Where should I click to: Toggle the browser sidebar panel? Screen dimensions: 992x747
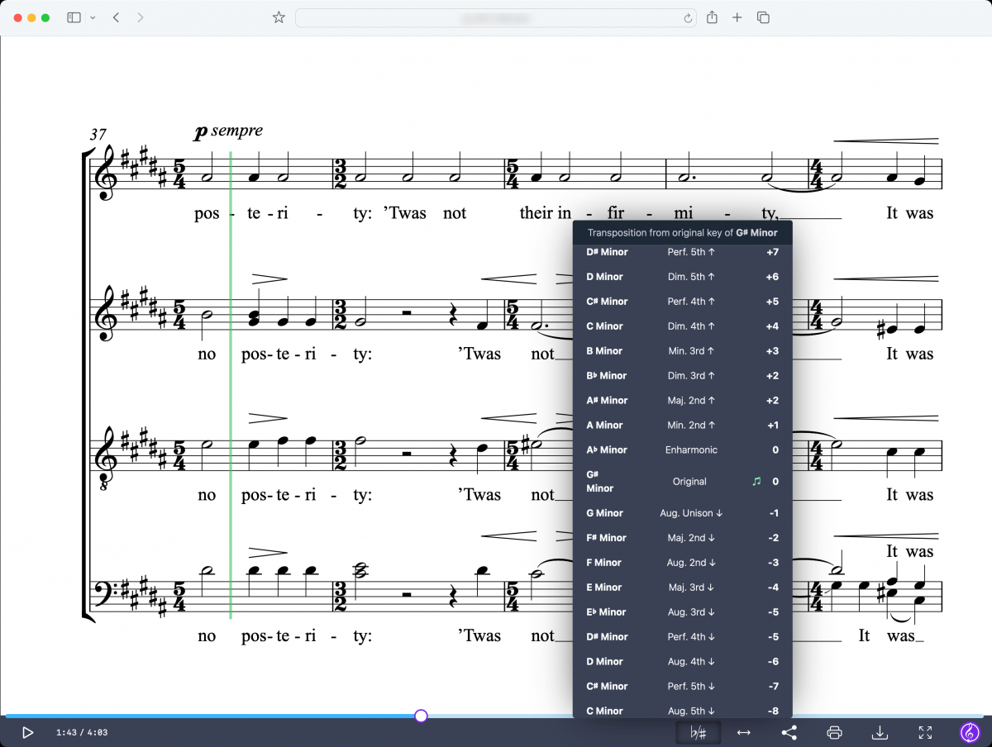pyautogui.click(x=74, y=17)
